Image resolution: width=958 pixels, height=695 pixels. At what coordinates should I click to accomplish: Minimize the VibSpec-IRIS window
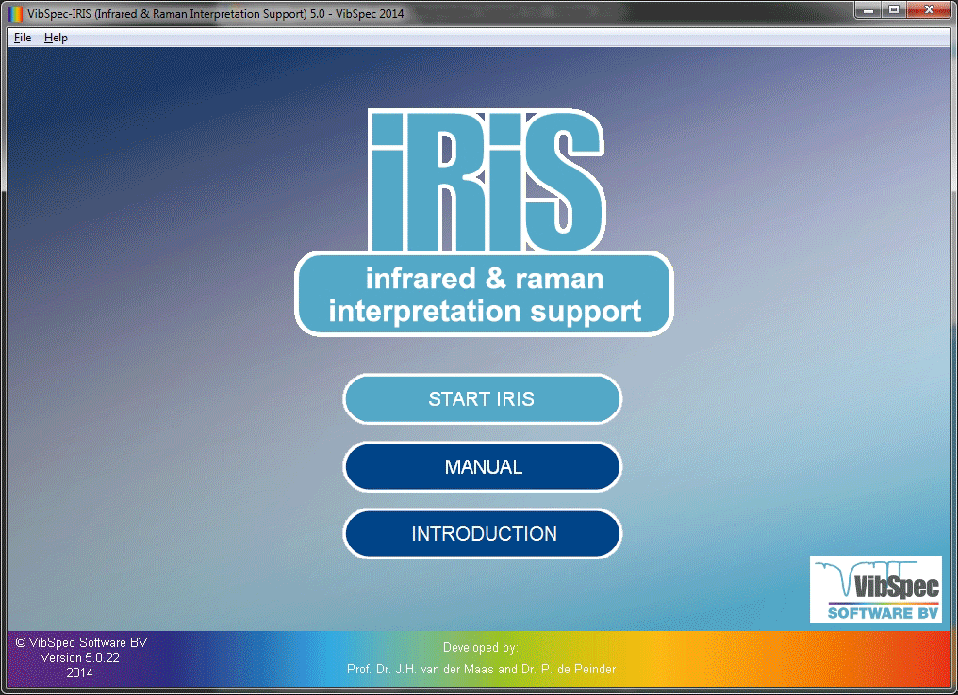[867, 8]
